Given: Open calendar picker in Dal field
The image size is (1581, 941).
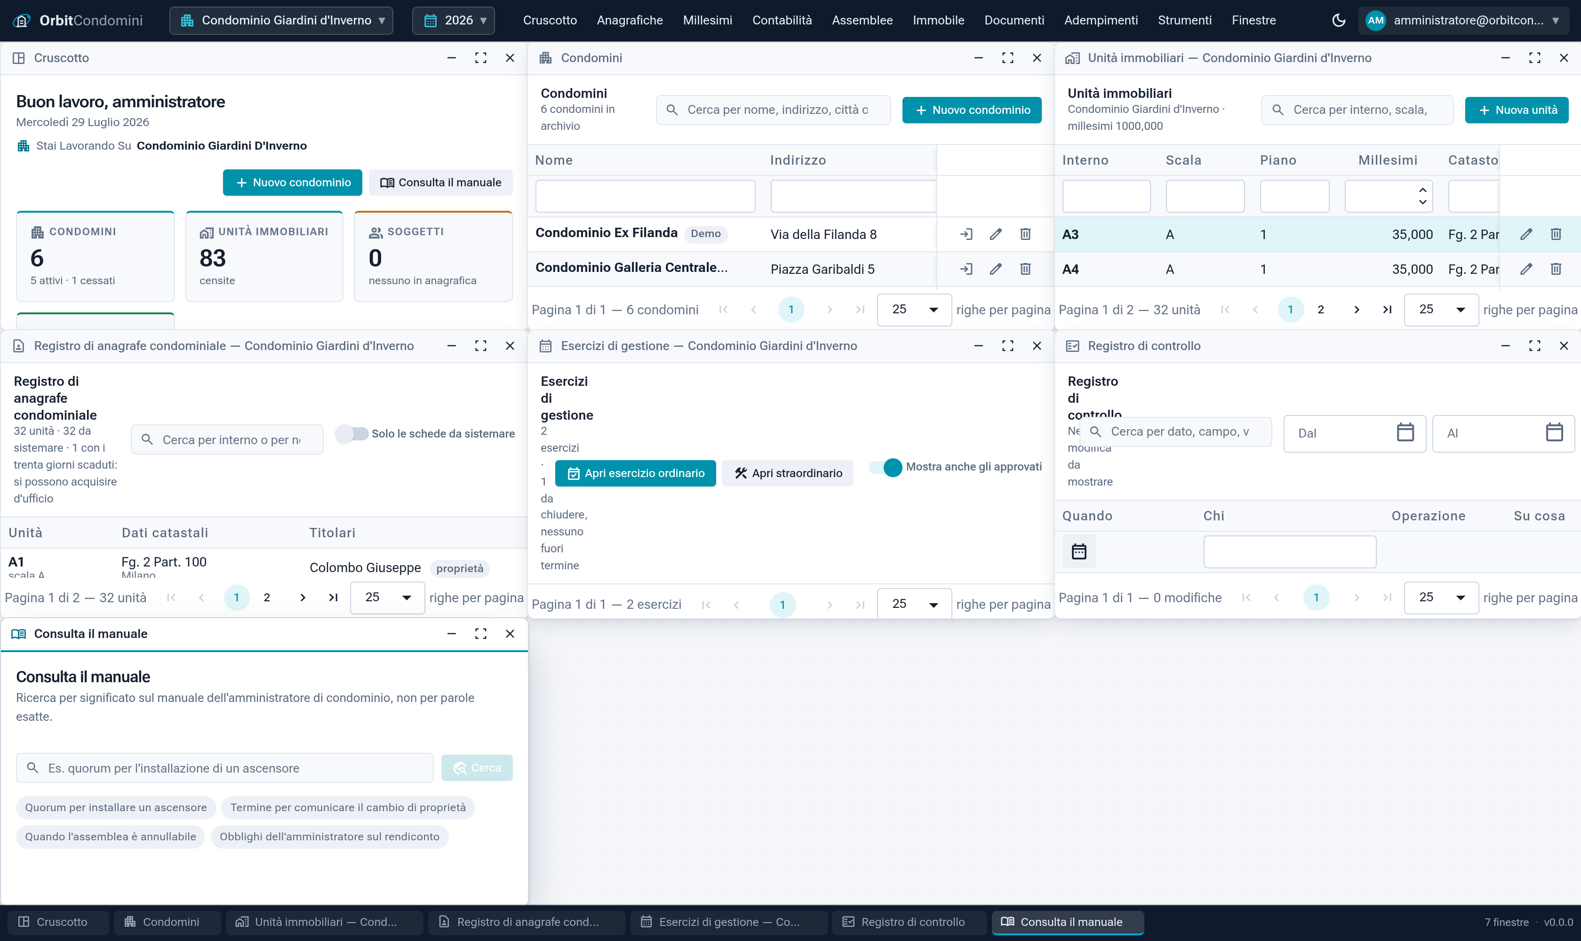Looking at the screenshot, I should (1405, 432).
